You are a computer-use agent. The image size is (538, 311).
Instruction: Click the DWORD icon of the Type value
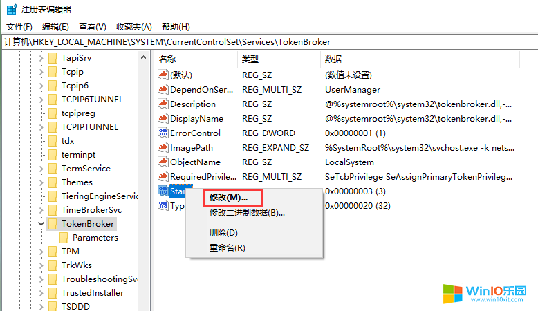163,205
